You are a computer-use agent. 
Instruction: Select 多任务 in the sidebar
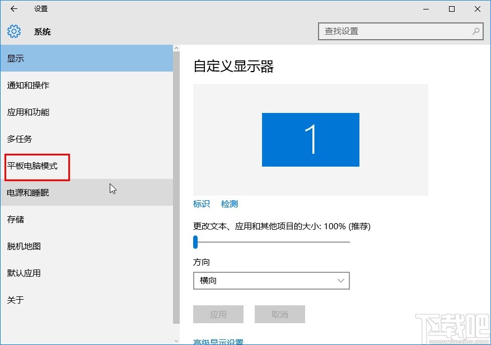click(x=20, y=139)
